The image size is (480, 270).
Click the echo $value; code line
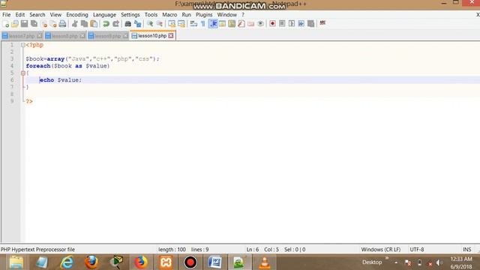click(x=61, y=80)
